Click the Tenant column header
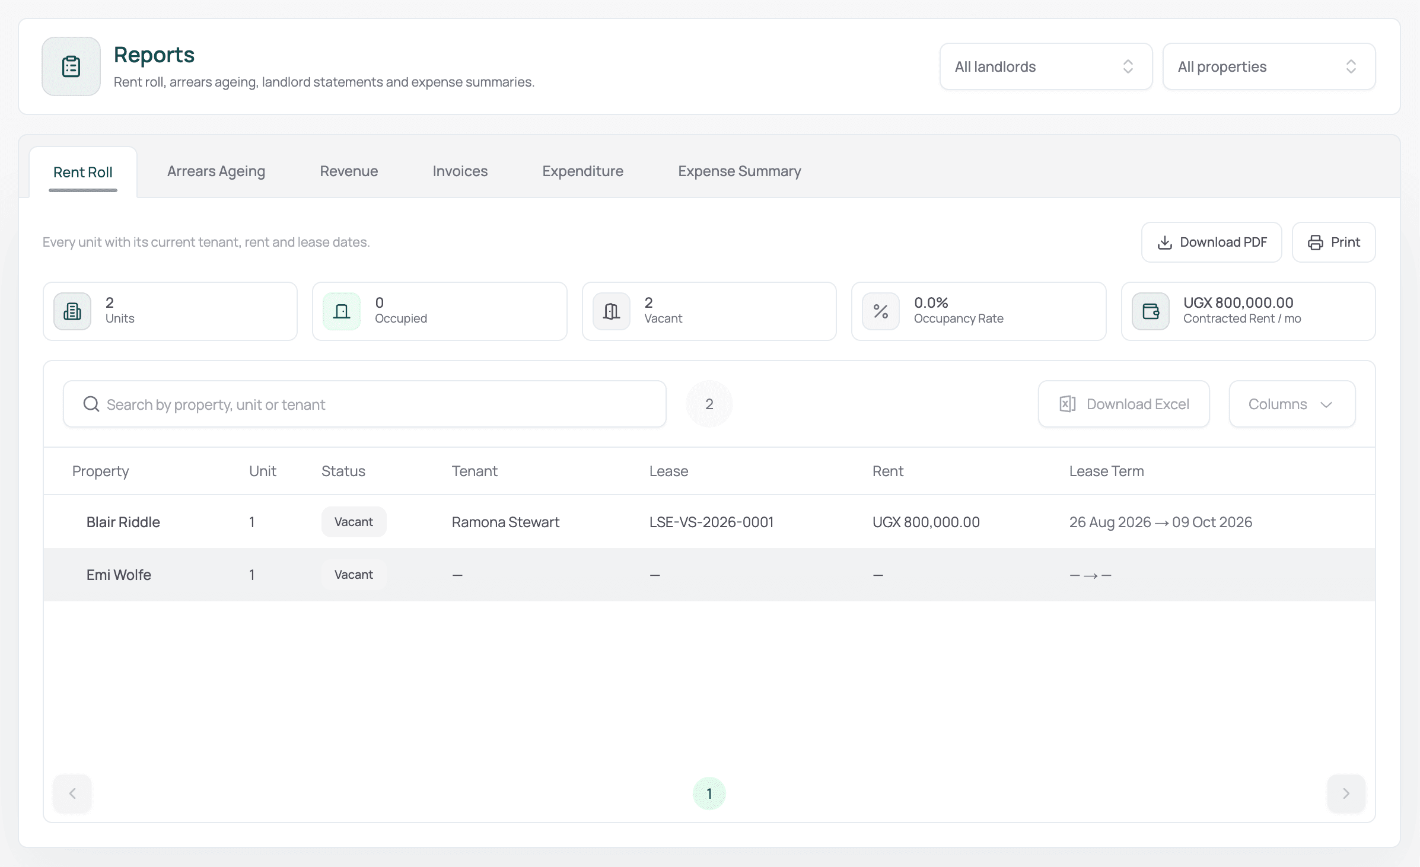This screenshot has height=867, width=1420. pyautogui.click(x=475, y=471)
